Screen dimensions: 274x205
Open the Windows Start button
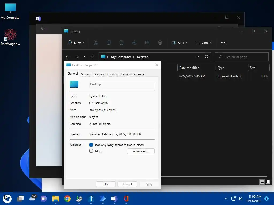click(x=7, y=199)
